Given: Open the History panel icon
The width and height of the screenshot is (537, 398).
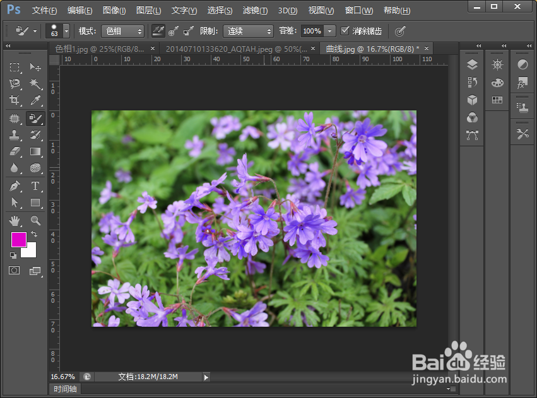Looking at the screenshot, I should coord(472,82).
